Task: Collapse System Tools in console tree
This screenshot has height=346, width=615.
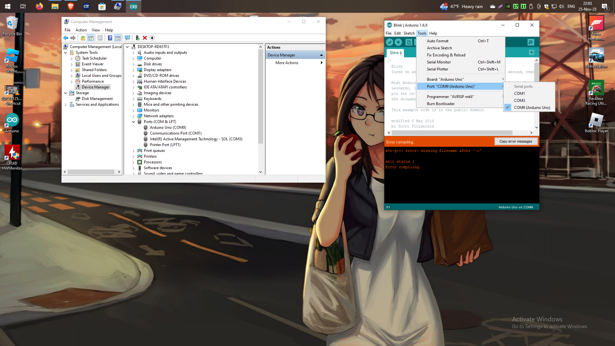Action: pyautogui.click(x=65, y=53)
